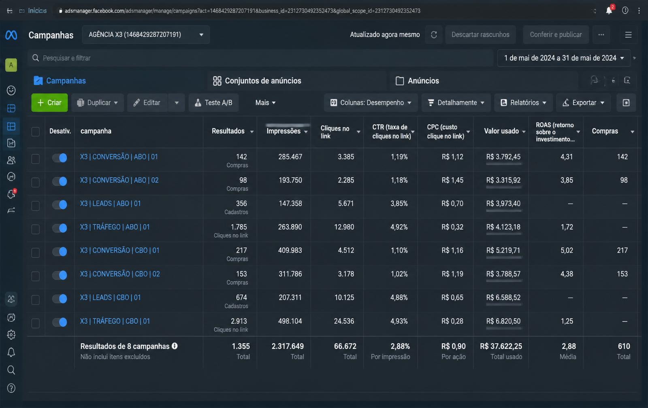Expand the 'Colunas: Desempenho' dropdown
The image size is (648, 408).
371,103
